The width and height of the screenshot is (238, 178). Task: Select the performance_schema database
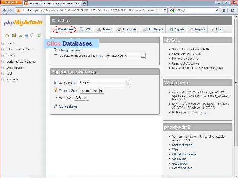21,62
